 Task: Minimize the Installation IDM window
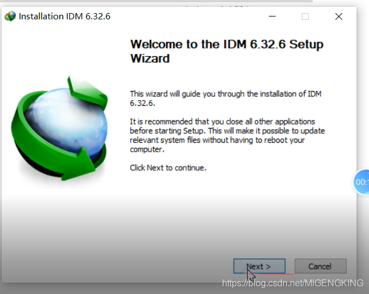pyautogui.click(x=272, y=16)
